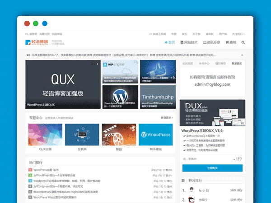Open the 资讯分享 navigation item
Image resolution: width=271 pixels, height=203 pixels.
[211, 42]
